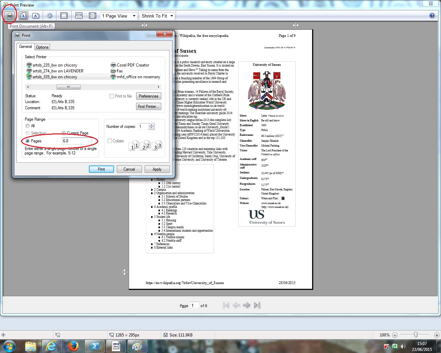The width and height of the screenshot is (441, 353).
Task: Open Page Setup gear icon
Action: (x=50, y=16)
